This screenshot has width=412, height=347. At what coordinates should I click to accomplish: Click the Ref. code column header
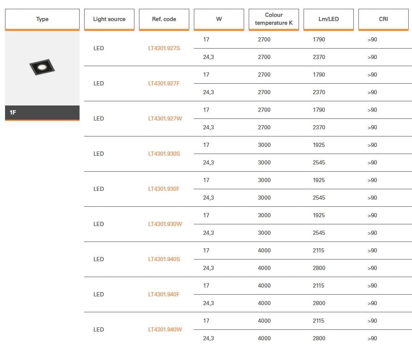[164, 19]
